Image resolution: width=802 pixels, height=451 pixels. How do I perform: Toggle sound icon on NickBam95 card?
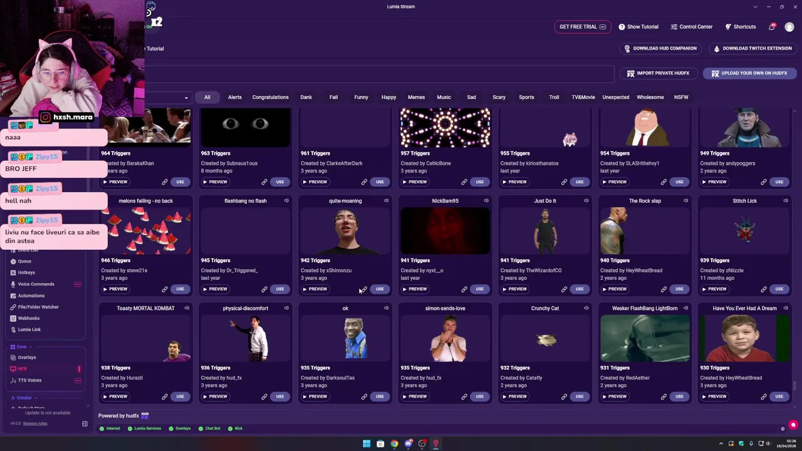click(x=486, y=201)
